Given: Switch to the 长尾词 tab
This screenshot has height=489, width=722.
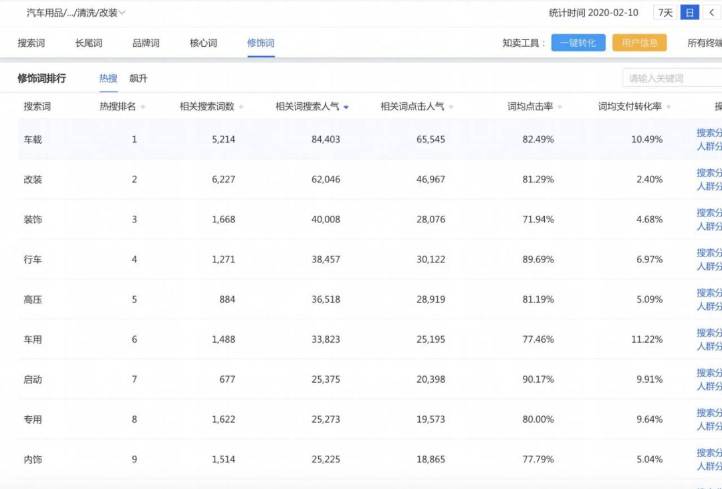Looking at the screenshot, I should pos(88,43).
